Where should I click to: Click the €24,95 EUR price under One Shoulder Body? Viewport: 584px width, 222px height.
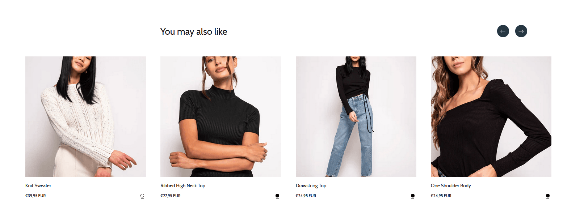click(441, 196)
